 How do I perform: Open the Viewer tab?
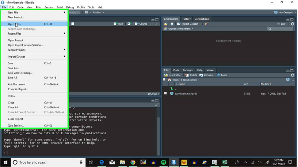(210, 70)
